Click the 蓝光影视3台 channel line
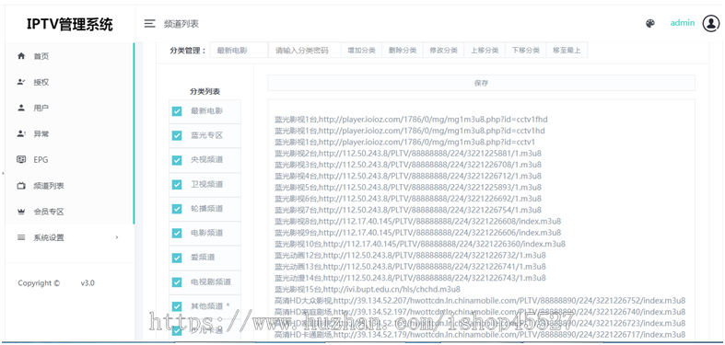 tap(408, 165)
